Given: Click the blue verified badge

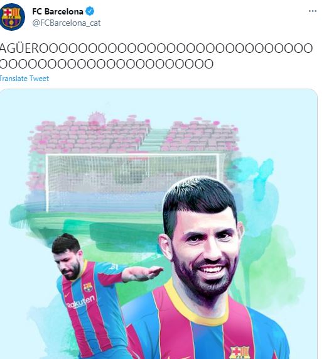Looking at the screenshot, I should (90, 11).
